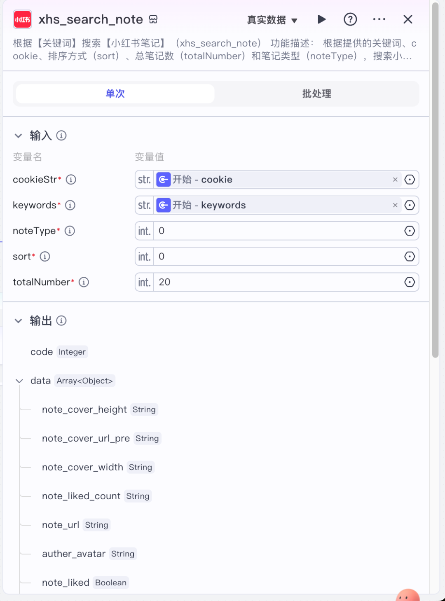This screenshot has height=601, width=445.
Task: Switch to the 批处理 tab
Action: point(316,94)
